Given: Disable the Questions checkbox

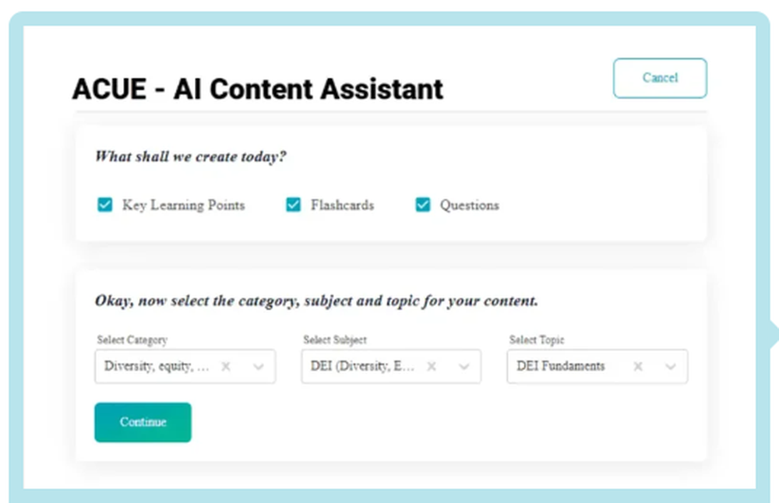Looking at the screenshot, I should 423,205.
